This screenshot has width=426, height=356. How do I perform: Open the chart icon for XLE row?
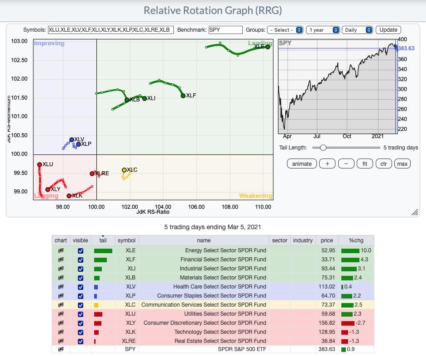(61, 251)
